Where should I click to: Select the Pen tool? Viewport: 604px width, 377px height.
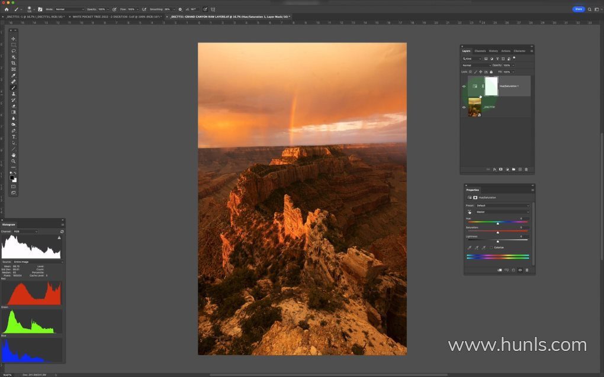[x=14, y=131]
